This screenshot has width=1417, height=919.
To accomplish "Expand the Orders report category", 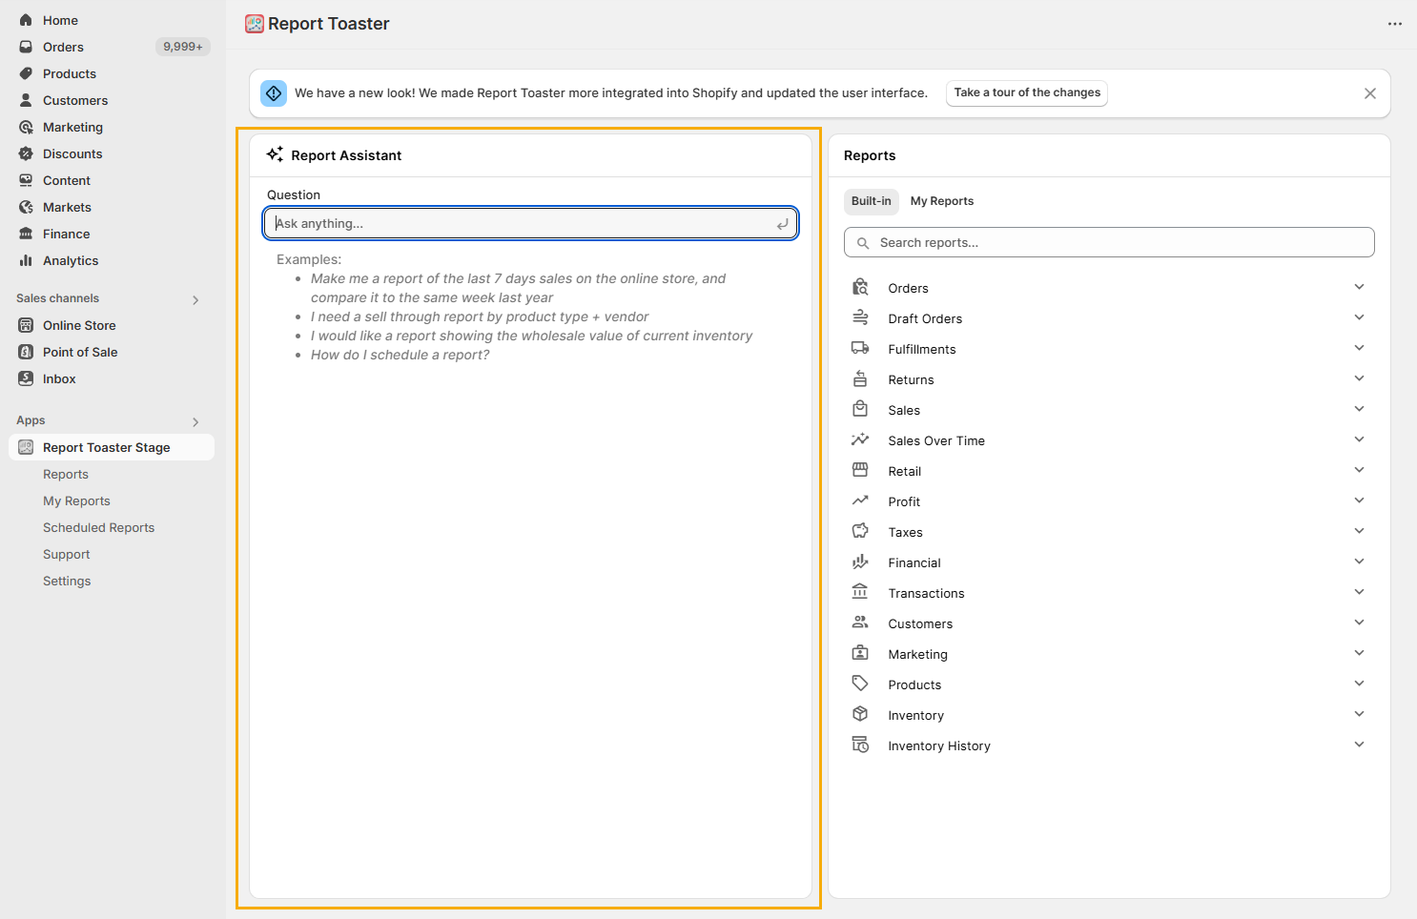I will click(1359, 287).
